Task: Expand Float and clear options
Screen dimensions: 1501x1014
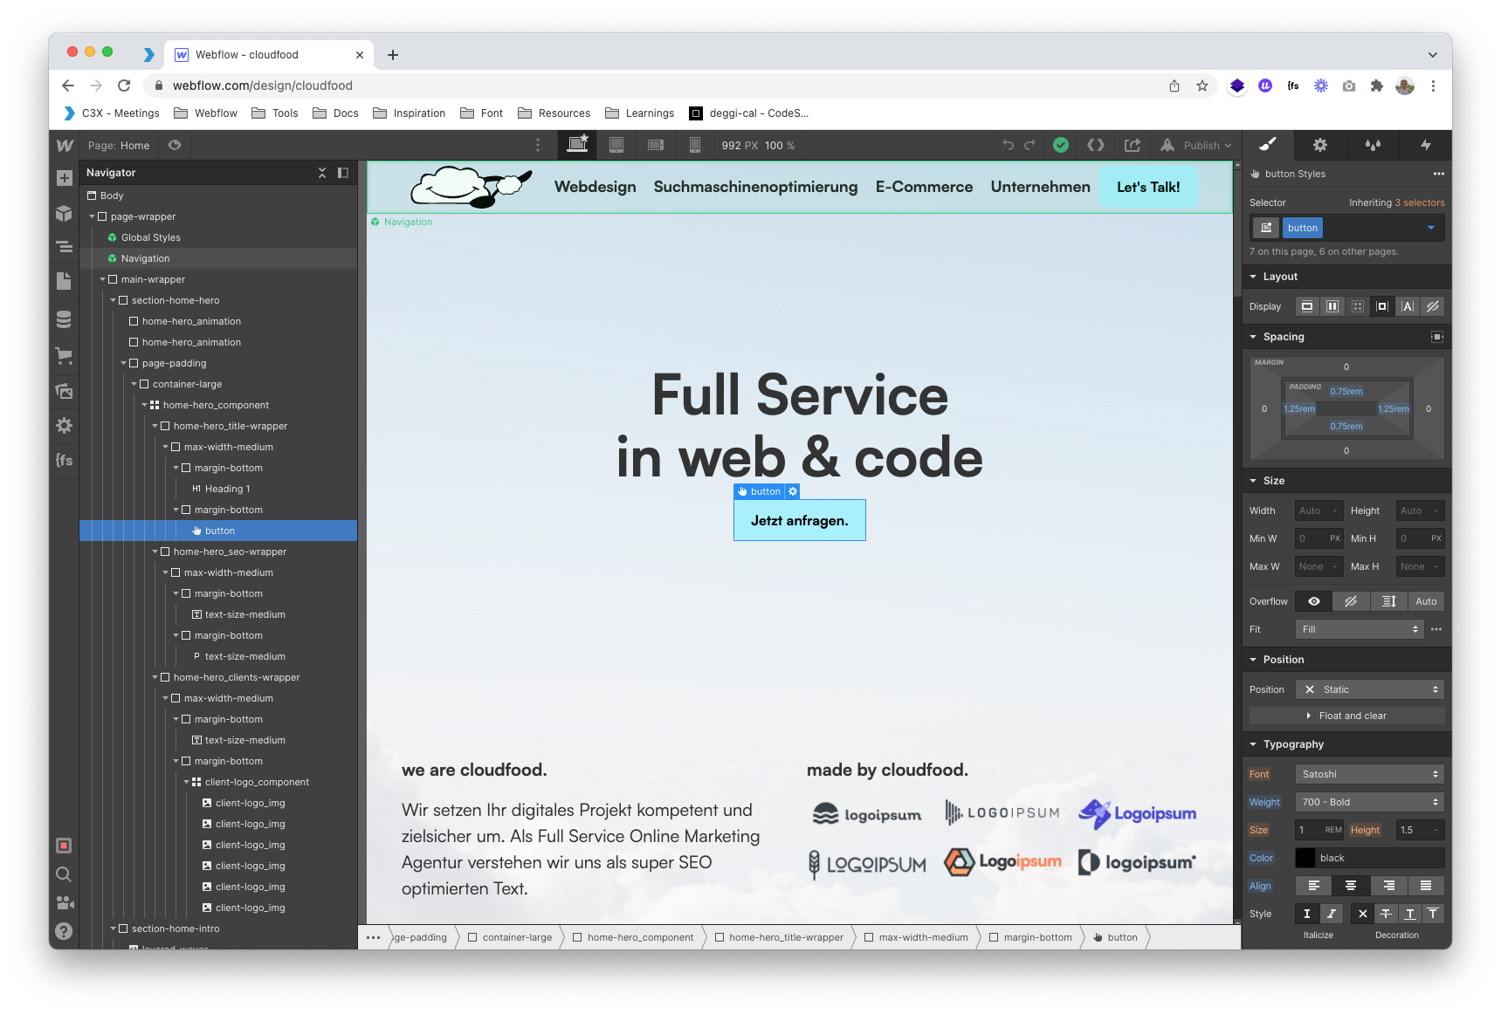Action: coord(1347,716)
